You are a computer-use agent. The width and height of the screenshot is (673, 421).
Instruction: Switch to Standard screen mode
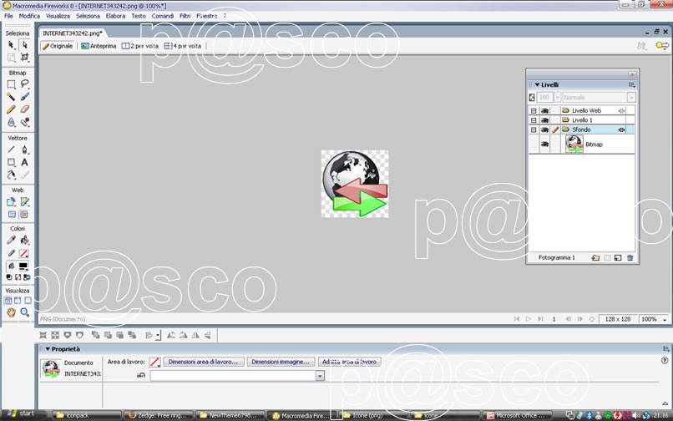(8, 300)
